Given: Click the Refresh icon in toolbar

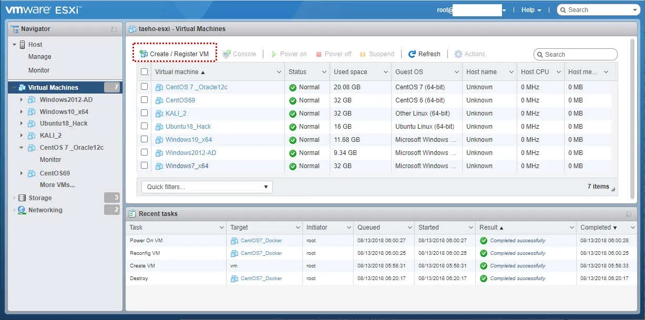Looking at the screenshot, I should [x=412, y=54].
